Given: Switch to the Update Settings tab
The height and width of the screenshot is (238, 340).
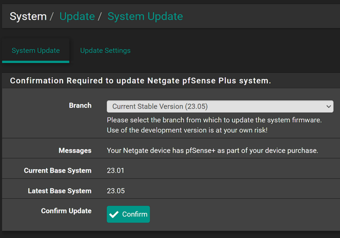Looking at the screenshot, I should 105,50.
